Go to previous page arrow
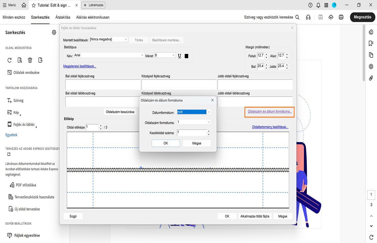This screenshot has width=377, height=243. (371, 216)
